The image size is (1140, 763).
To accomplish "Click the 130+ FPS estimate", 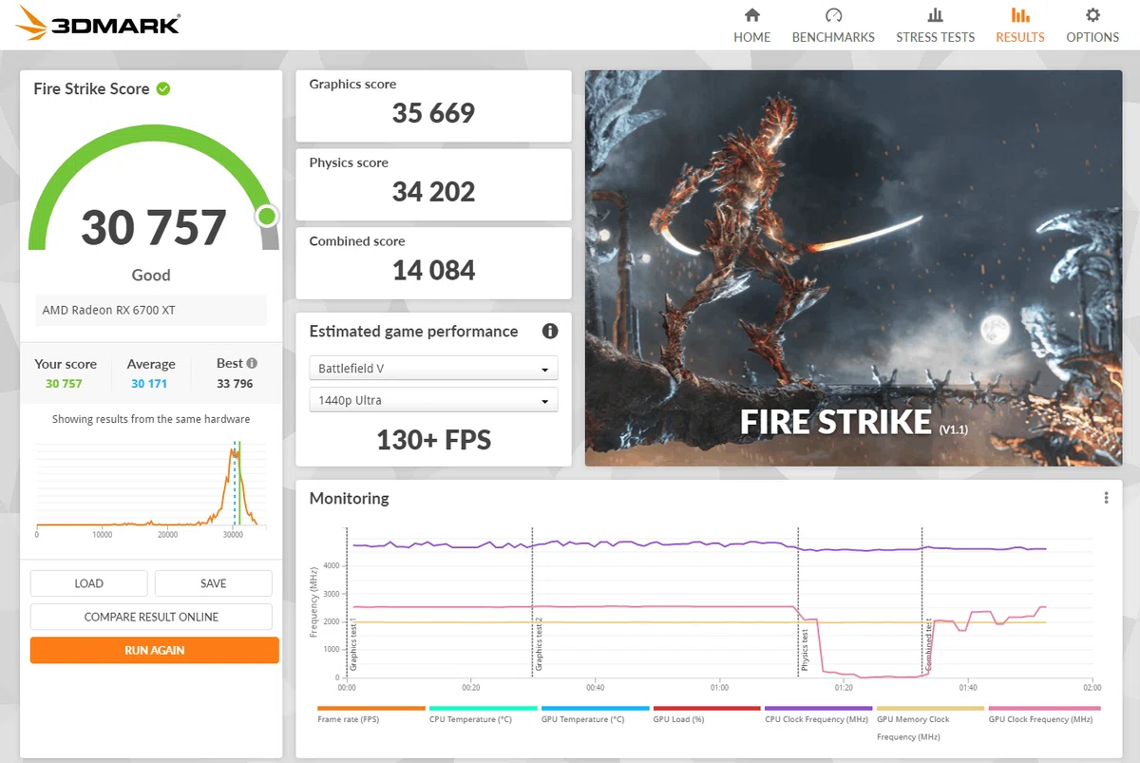I will (x=434, y=440).
